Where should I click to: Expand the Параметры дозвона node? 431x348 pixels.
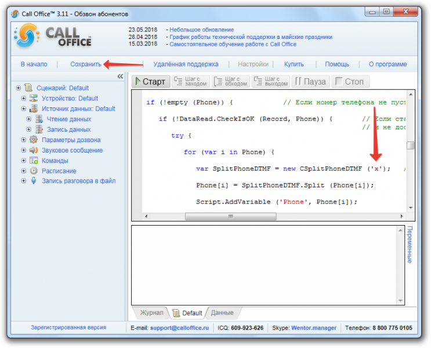24,140
